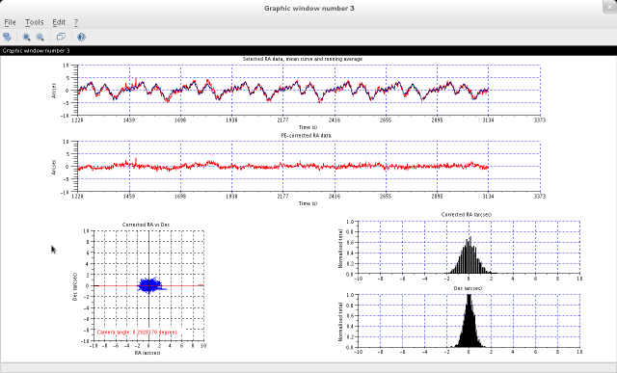Viewport: 617px width, 373px height.
Task: Restore original view with second magnifier icon
Action: pos(40,37)
